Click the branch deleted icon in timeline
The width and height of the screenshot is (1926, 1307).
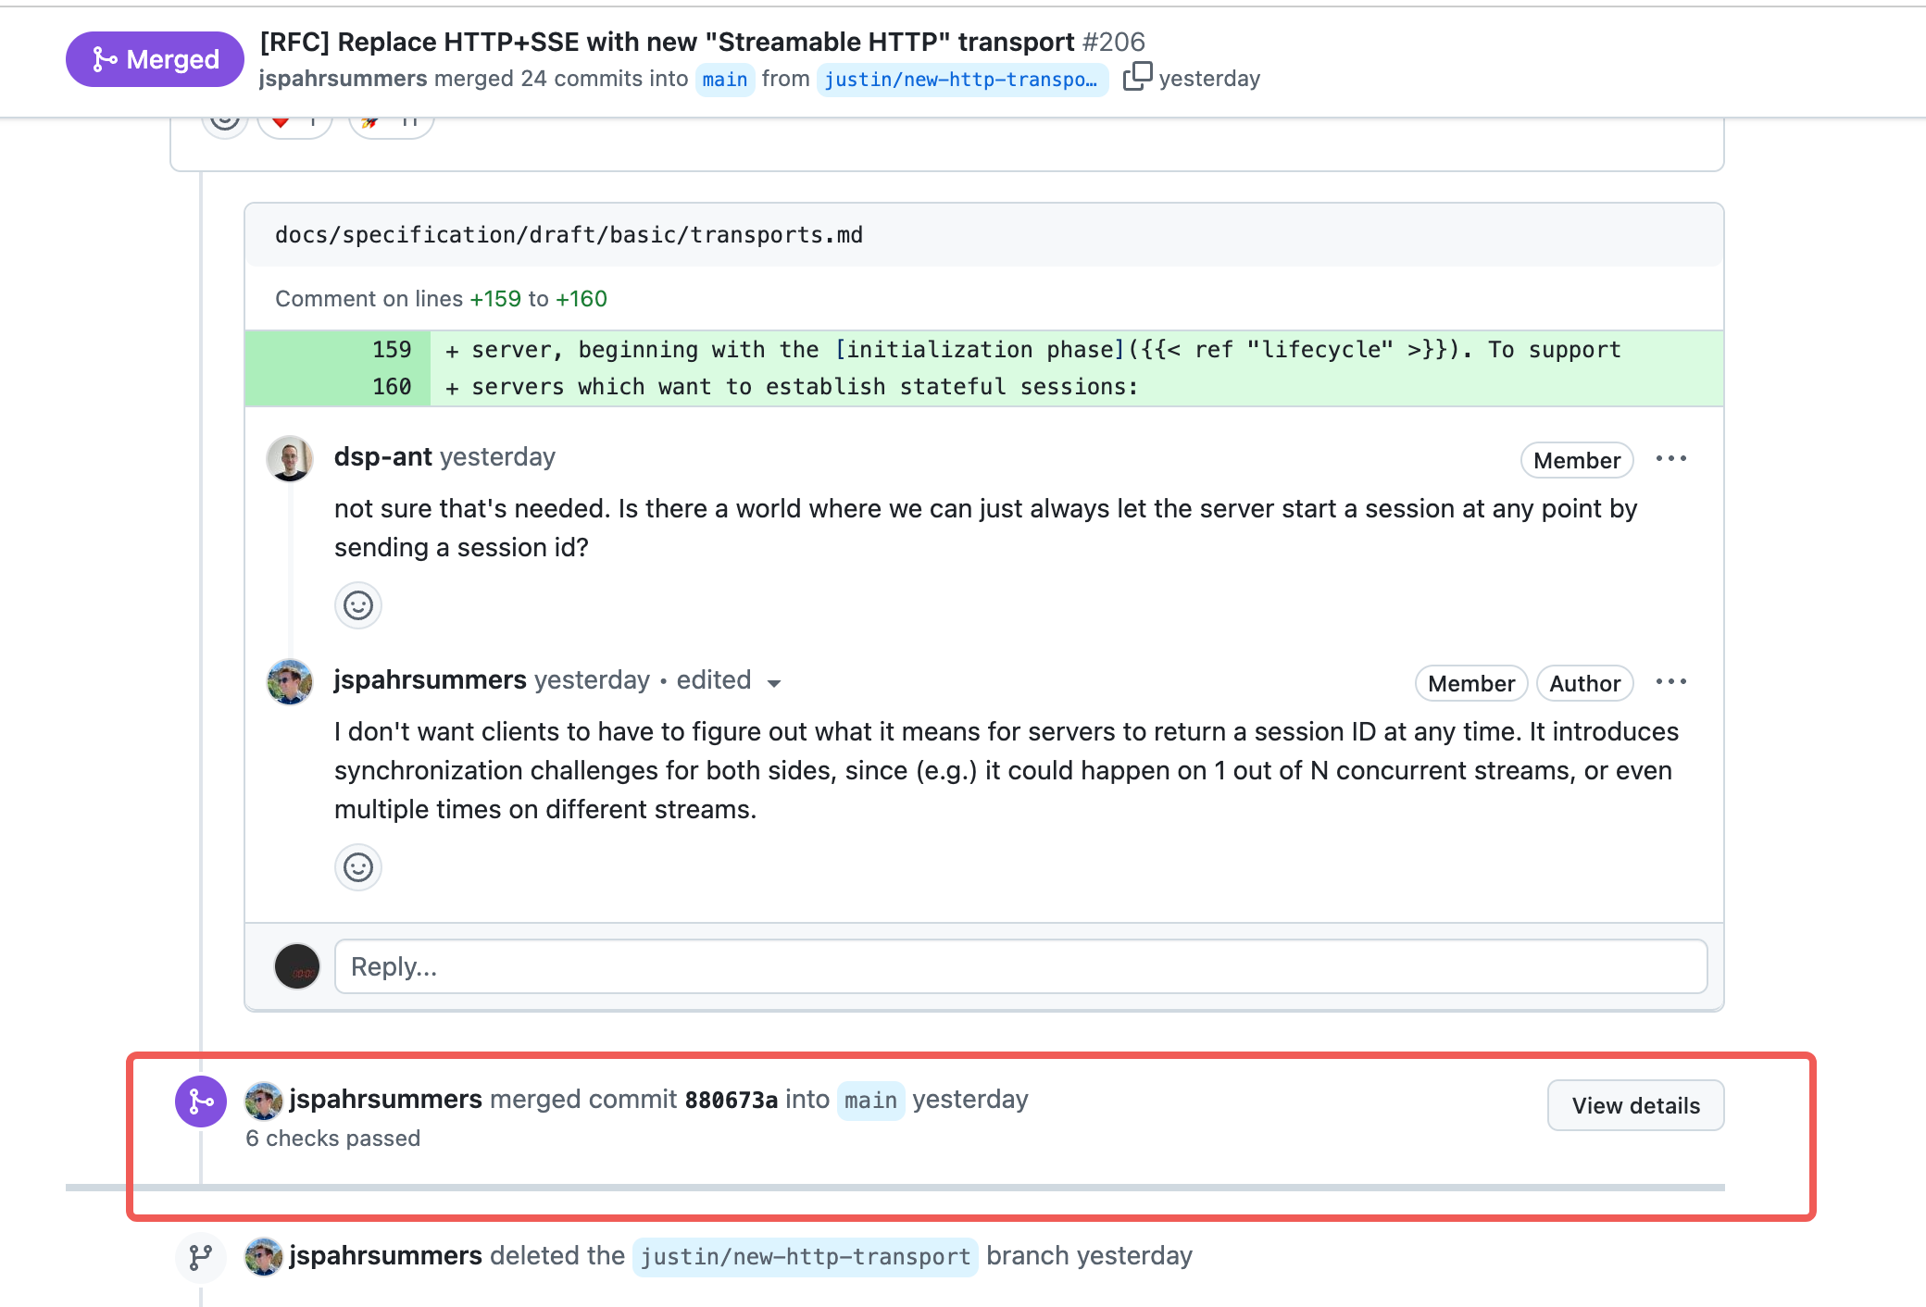pos(201,1257)
